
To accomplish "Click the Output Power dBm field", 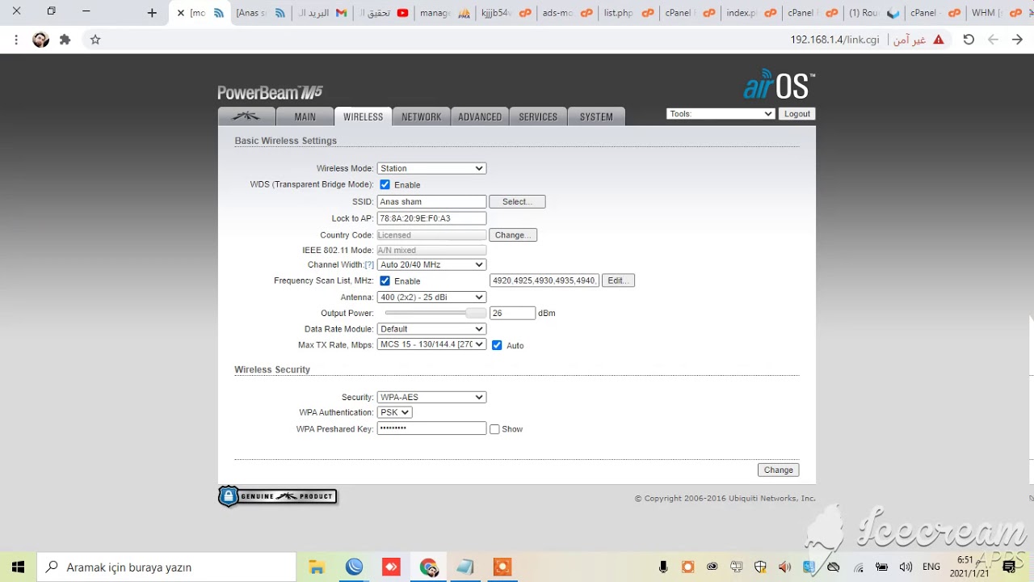I will point(512,313).
